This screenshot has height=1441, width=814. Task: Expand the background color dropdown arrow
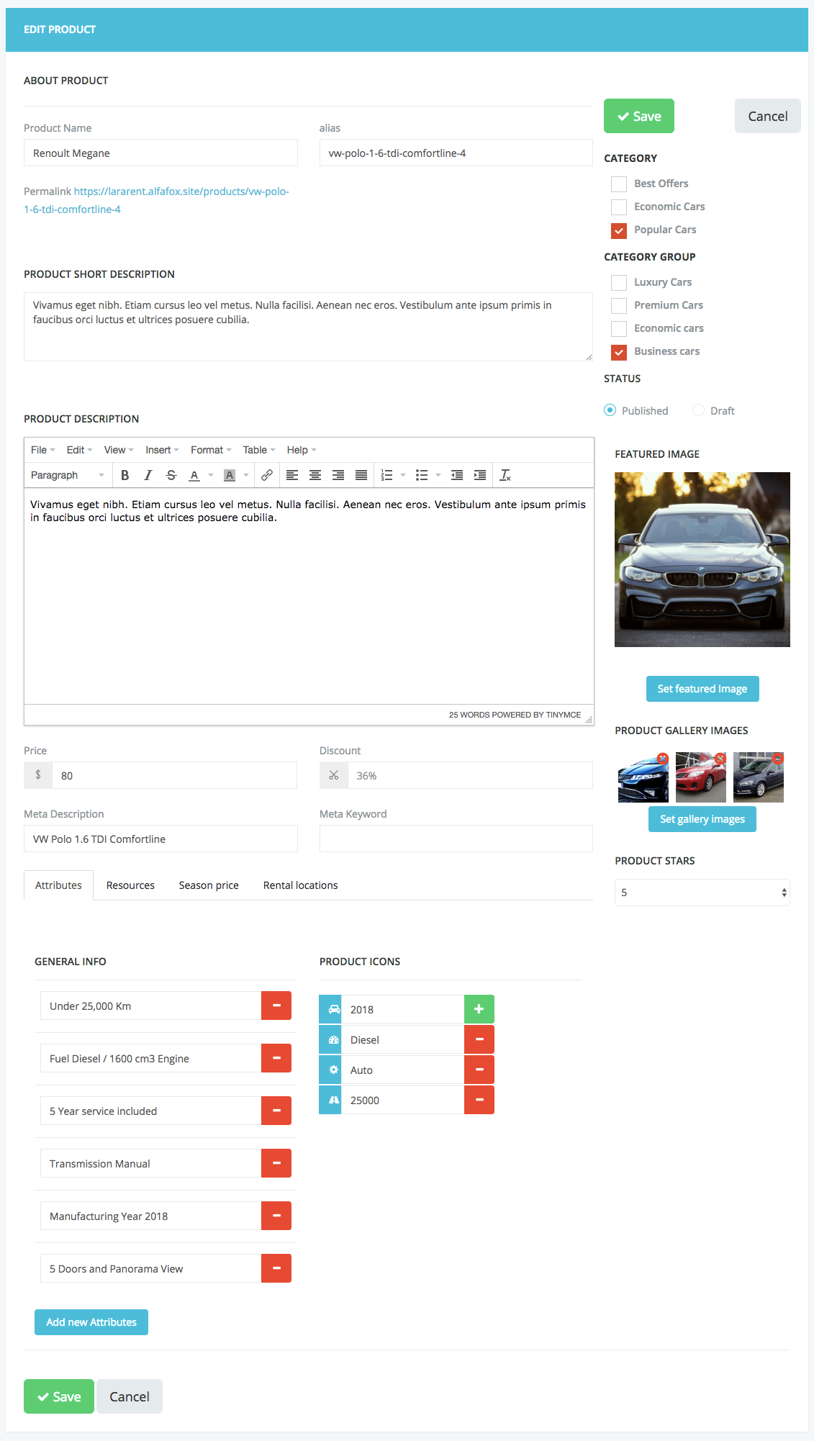[246, 475]
